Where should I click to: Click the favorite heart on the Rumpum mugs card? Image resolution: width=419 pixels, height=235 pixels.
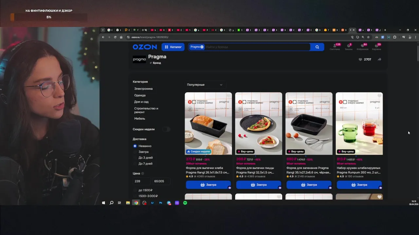[x=379, y=96]
